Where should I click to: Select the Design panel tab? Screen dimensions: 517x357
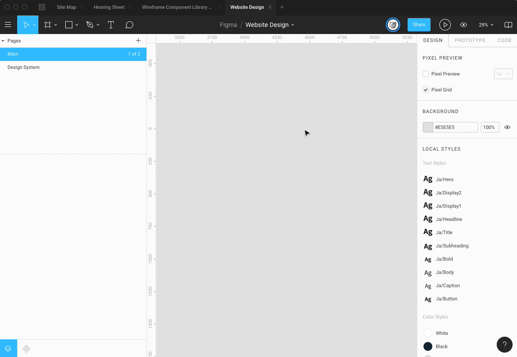pos(433,40)
